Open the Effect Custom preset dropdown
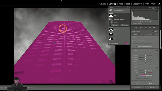162x91 pixels. pyautogui.click(x=141, y=41)
